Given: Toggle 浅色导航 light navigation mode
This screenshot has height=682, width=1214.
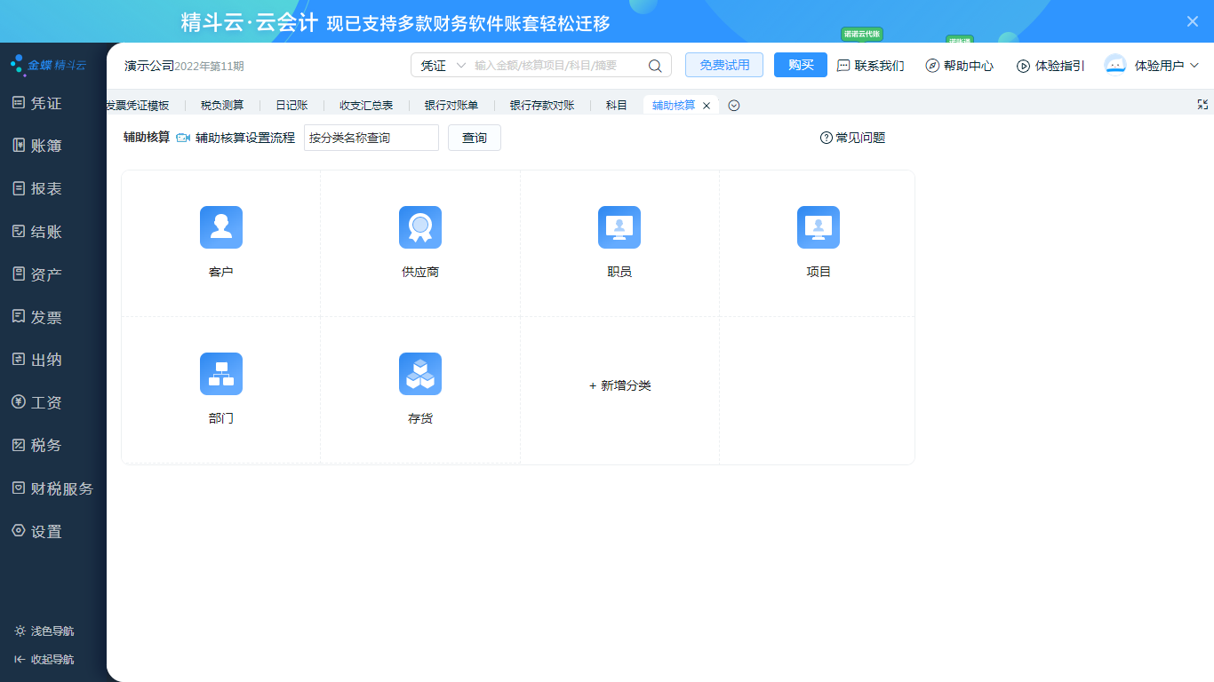Looking at the screenshot, I should 44,630.
